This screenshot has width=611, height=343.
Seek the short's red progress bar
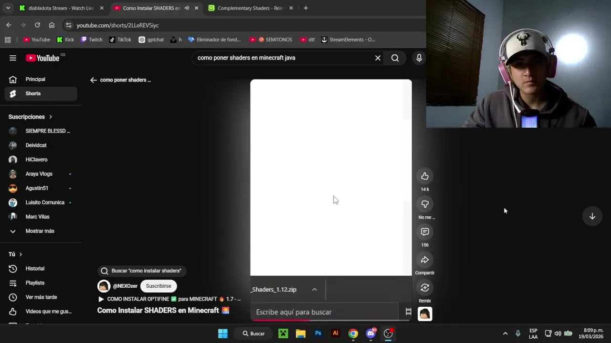pos(331,320)
